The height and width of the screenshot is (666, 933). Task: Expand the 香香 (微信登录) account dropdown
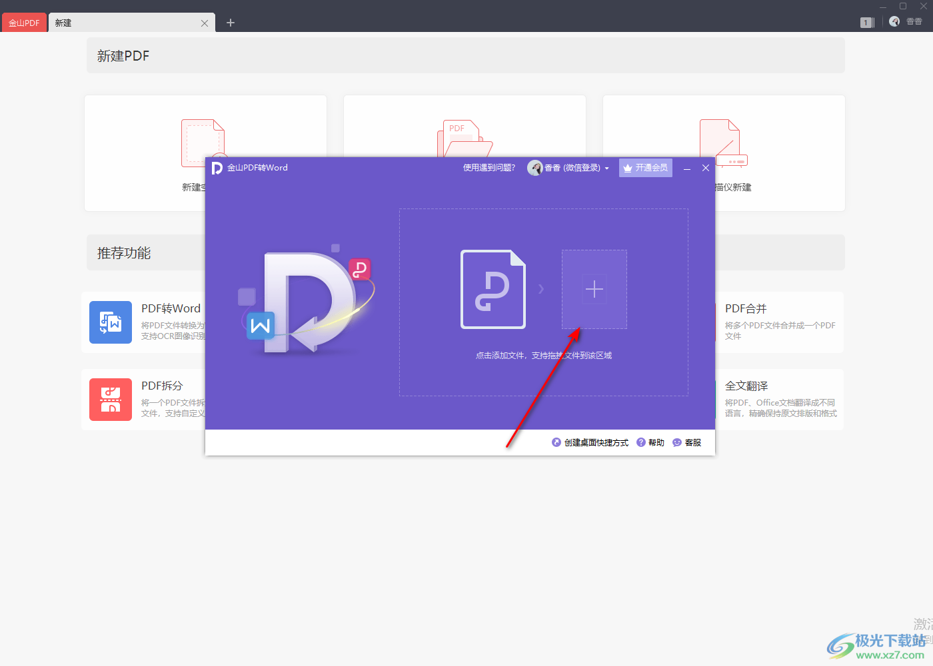[606, 168]
